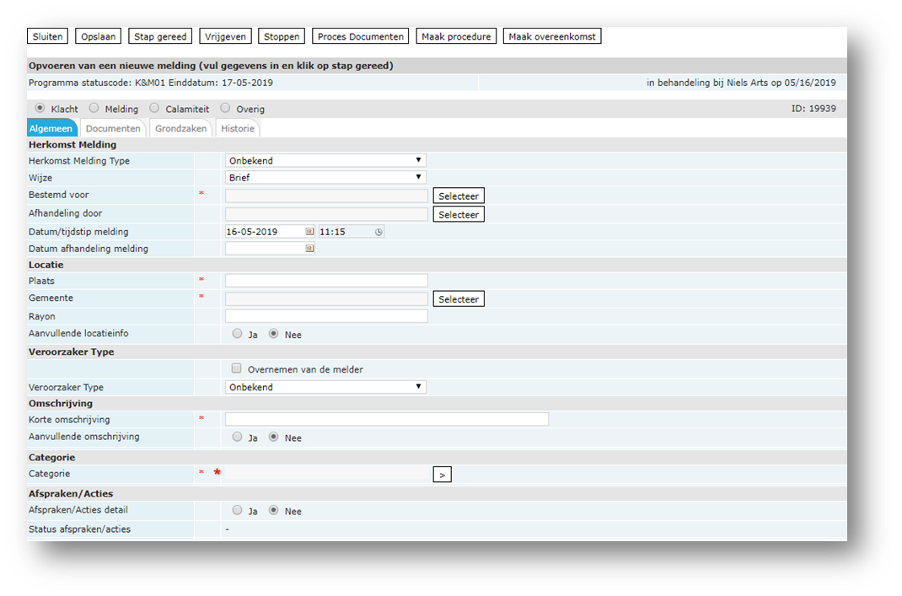Open the time picker clock icon

click(379, 232)
